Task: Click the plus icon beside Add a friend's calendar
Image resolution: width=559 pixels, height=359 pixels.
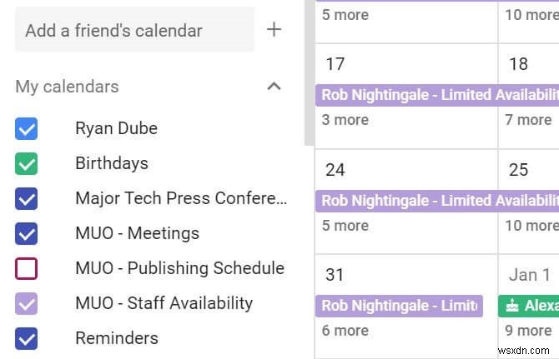Action: tap(274, 30)
